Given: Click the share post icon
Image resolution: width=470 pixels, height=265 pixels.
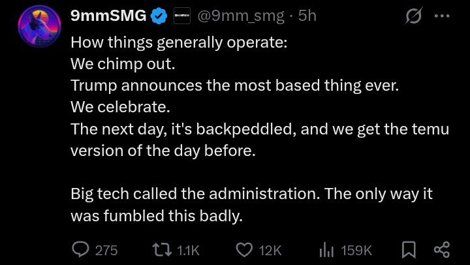Looking at the screenshot, I should pyautogui.click(x=442, y=250).
